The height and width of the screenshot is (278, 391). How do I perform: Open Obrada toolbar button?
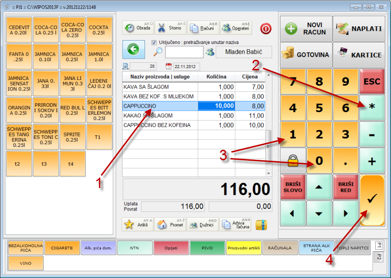[x=137, y=28]
